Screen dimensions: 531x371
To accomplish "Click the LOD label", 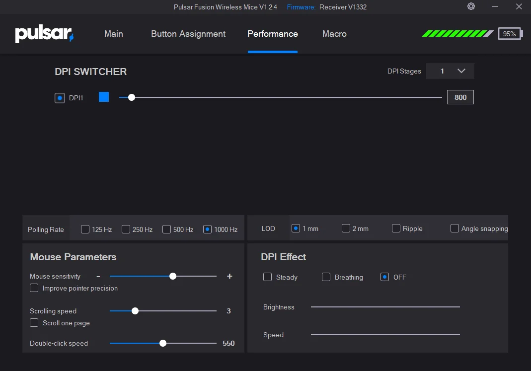I will 268,228.
